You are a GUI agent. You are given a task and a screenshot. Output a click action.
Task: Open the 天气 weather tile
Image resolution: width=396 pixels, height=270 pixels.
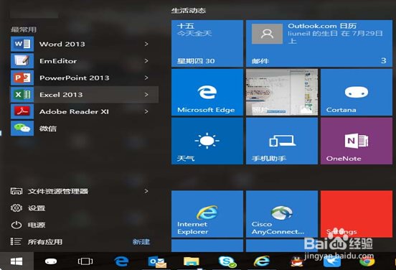(x=207, y=141)
